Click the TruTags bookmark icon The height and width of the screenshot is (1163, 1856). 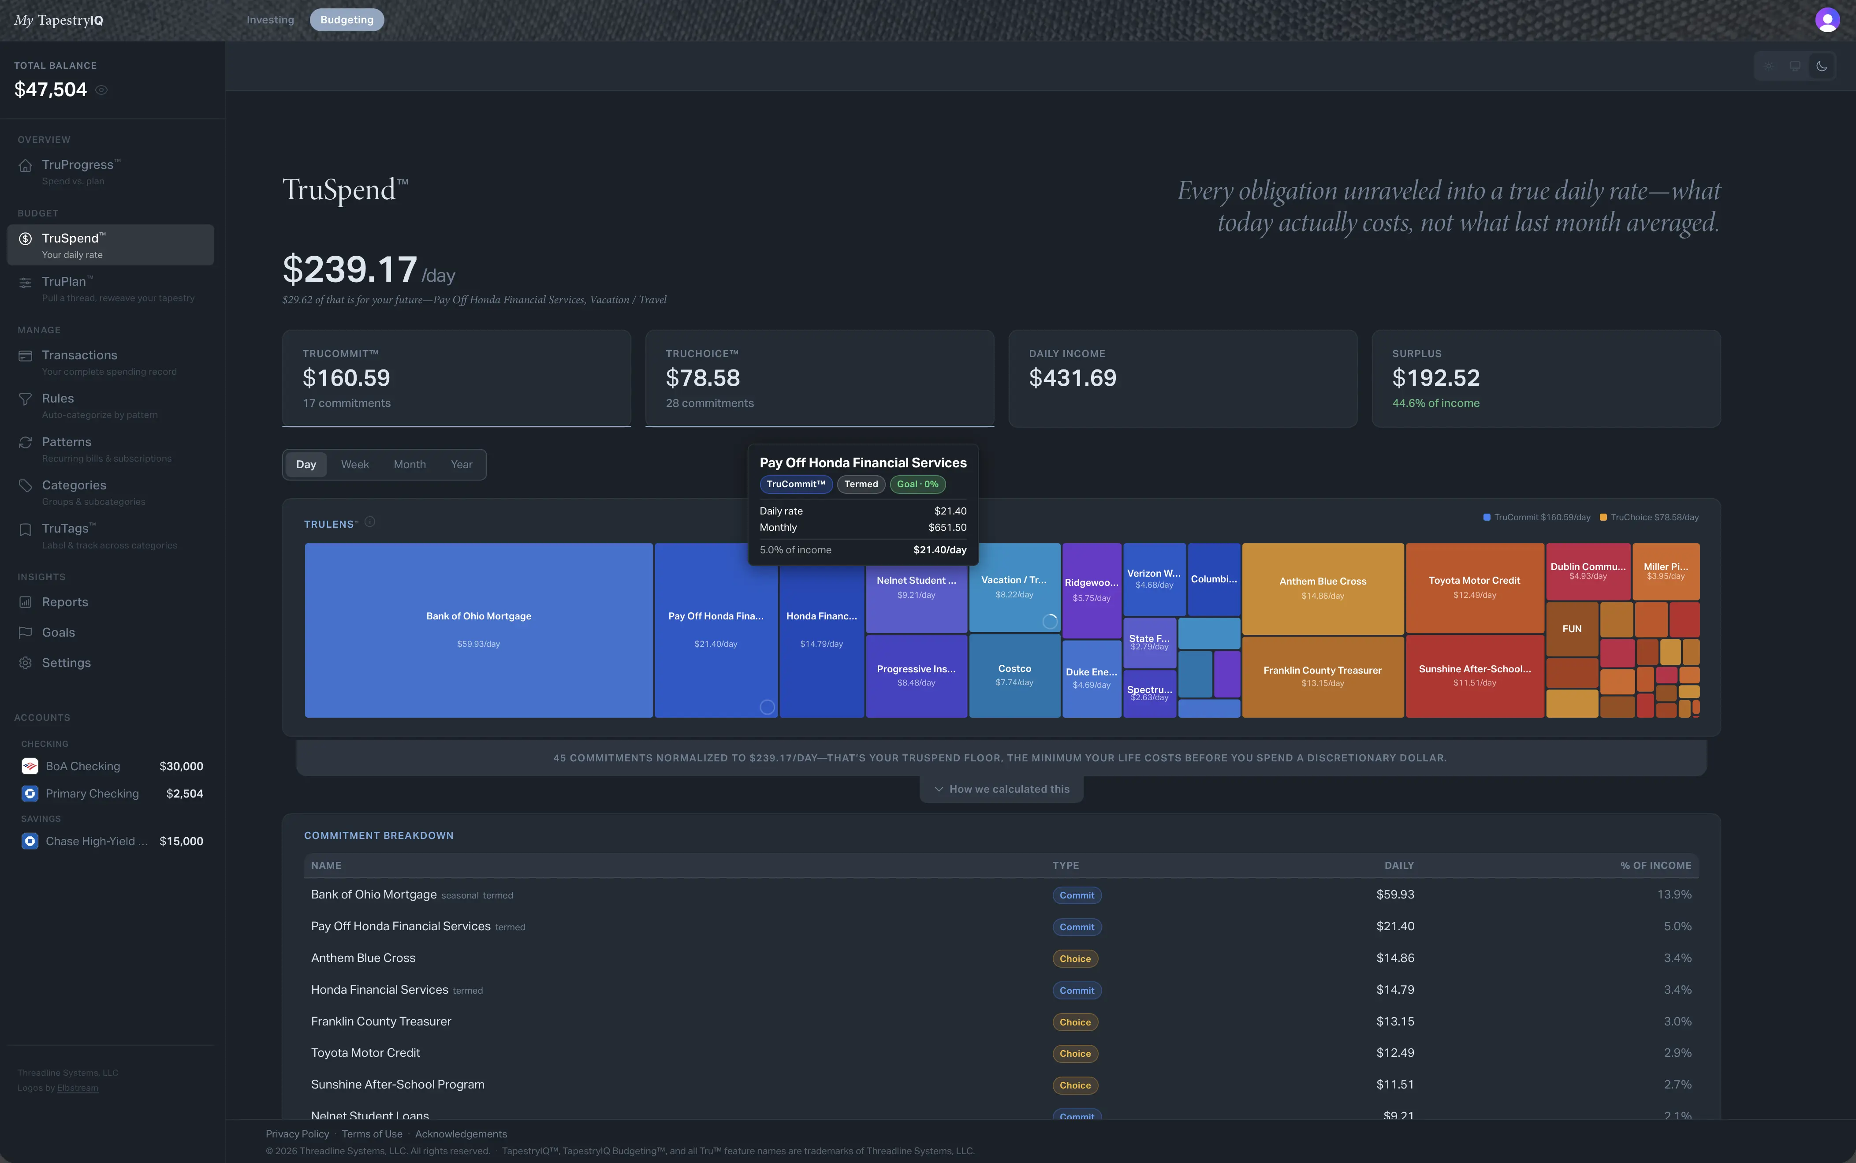[26, 529]
